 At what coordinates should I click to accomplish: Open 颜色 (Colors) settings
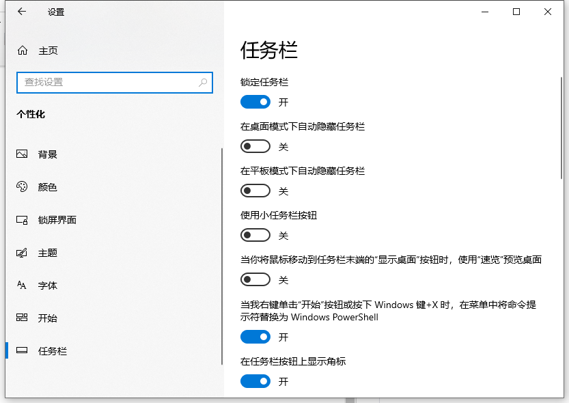pos(22,187)
